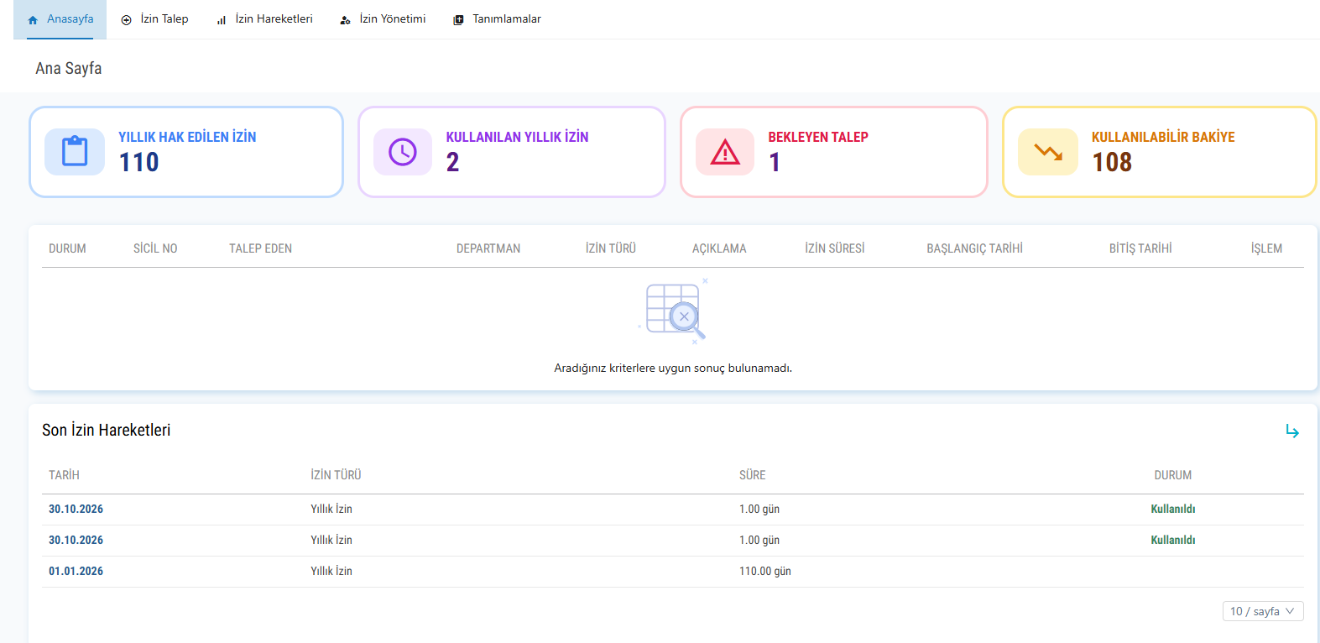
Task: Click the 'Aradığınız kriterlere uygun sonuç bulunamadı' message
Action: click(673, 368)
